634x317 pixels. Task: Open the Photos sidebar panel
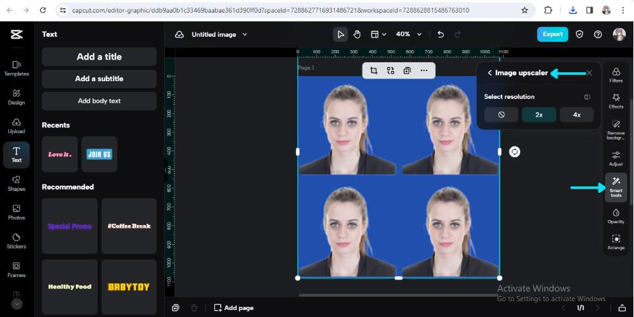coord(16,212)
